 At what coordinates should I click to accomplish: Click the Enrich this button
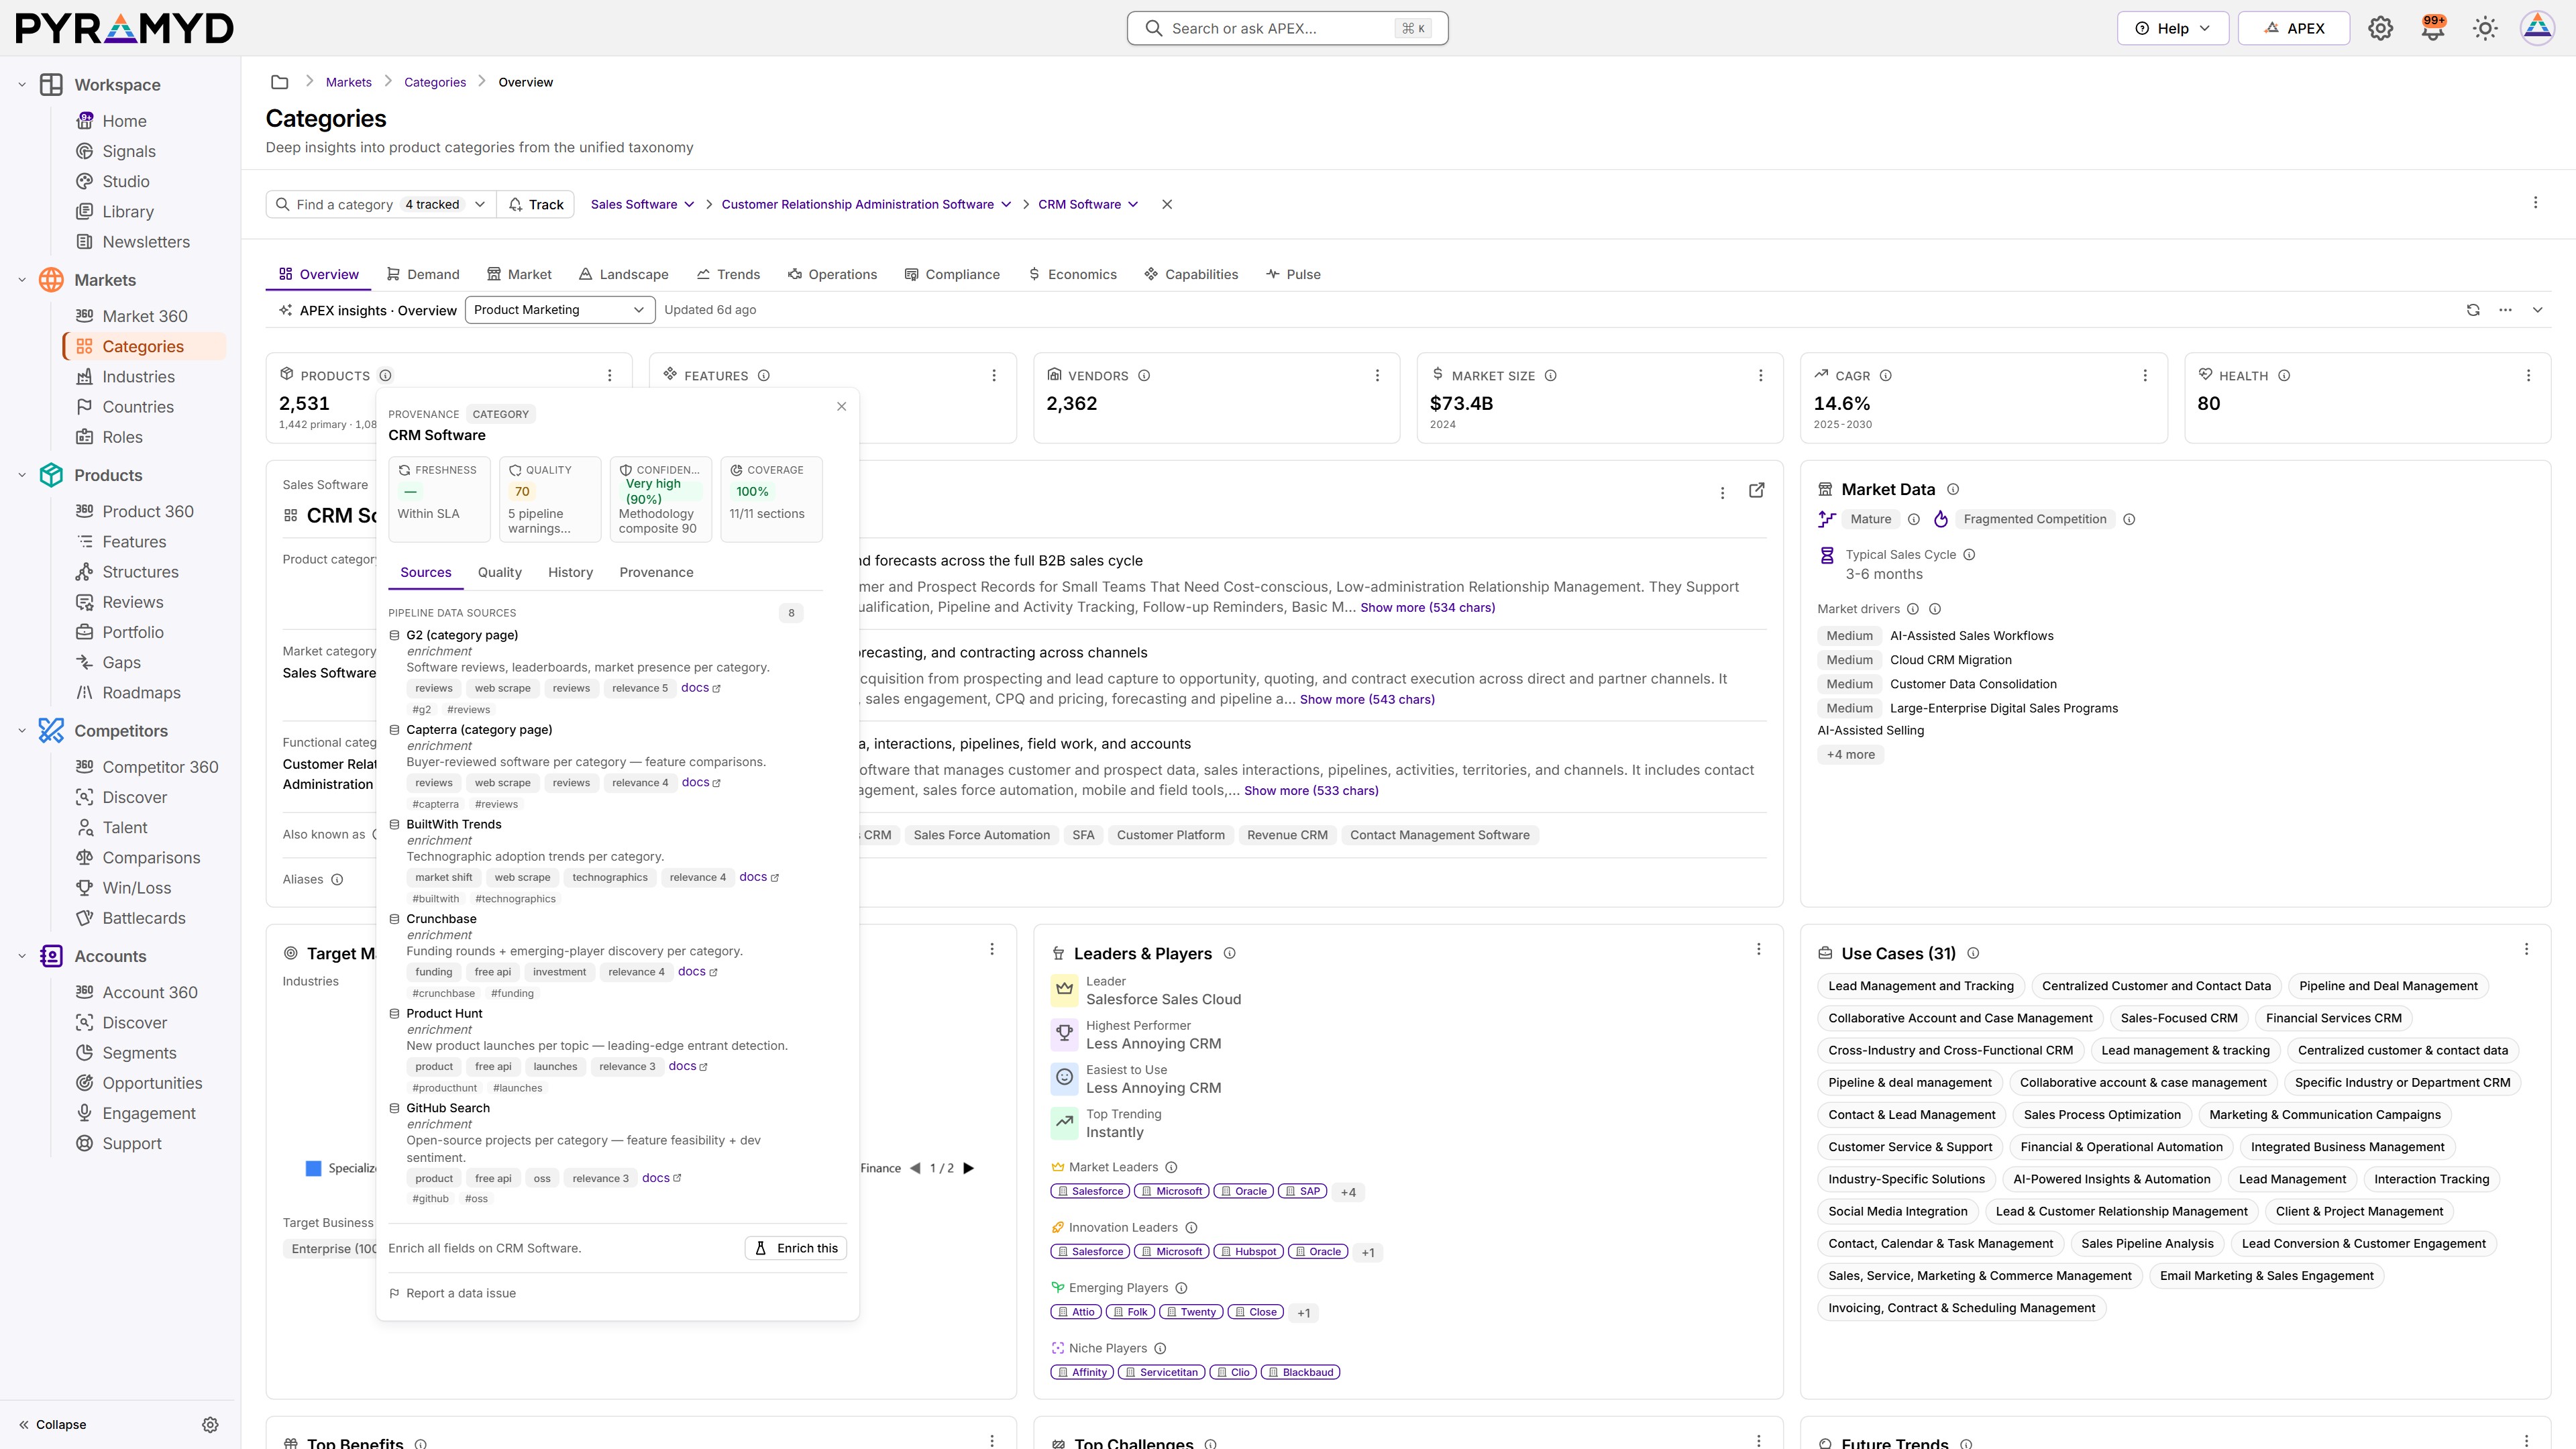796,1248
